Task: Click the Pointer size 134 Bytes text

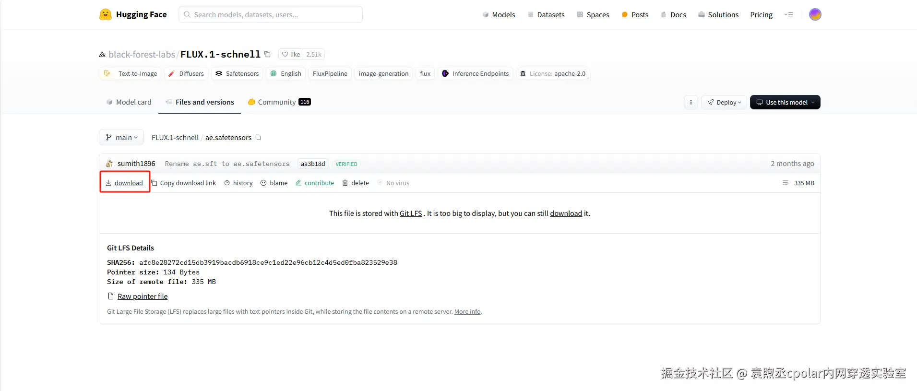Action: [x=153, y=272]
